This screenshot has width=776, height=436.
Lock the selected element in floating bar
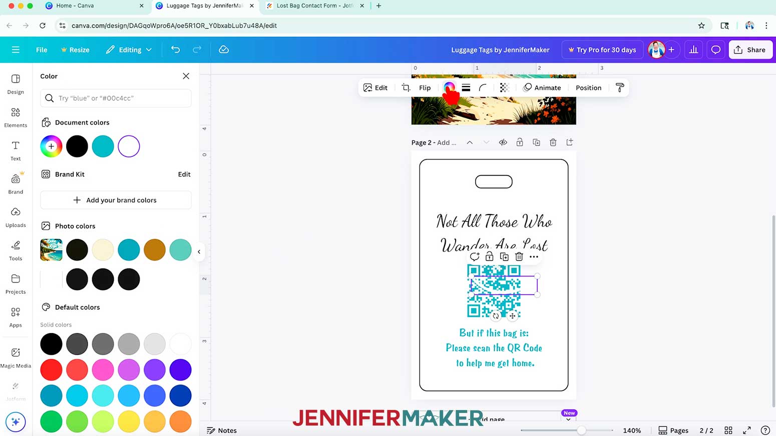tap(489, 256)
